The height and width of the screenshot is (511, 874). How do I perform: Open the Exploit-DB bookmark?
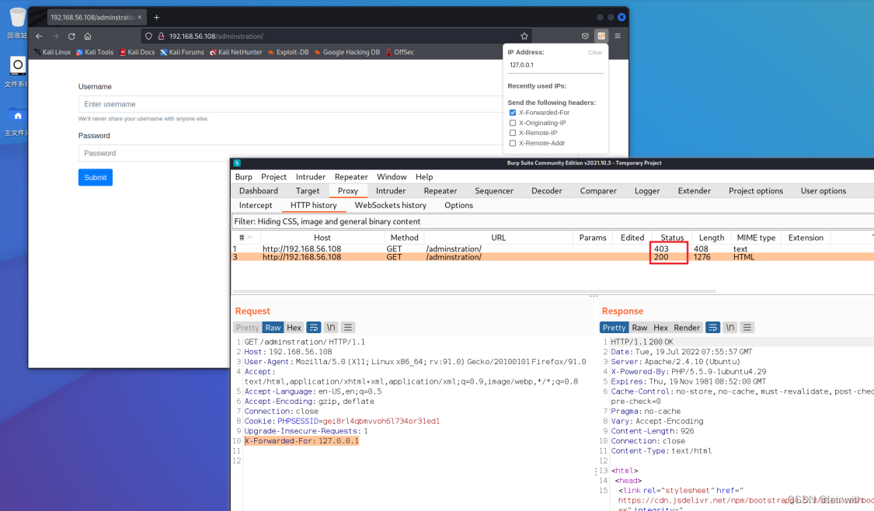point(288,52)
